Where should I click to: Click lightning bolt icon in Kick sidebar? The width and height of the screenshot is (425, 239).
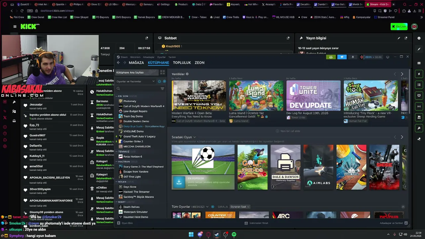click(419, 74)
